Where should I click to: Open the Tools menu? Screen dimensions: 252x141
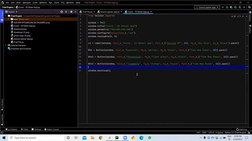point(57,3)
